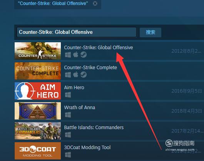Click Windows icon under Aim Hero
Viewport: 204px width, 161px height.
pos(68,95)
